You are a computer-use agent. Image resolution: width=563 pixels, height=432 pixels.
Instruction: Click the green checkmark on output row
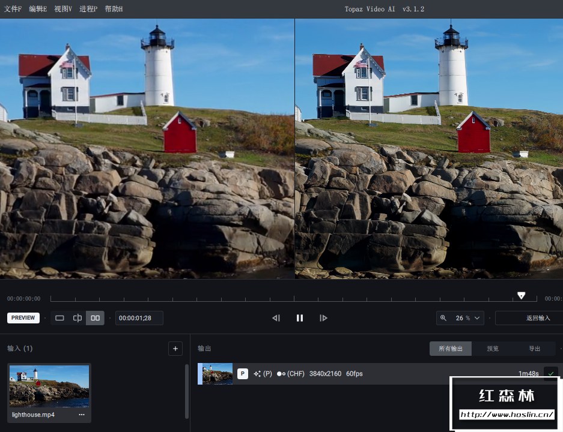(550, 374)
